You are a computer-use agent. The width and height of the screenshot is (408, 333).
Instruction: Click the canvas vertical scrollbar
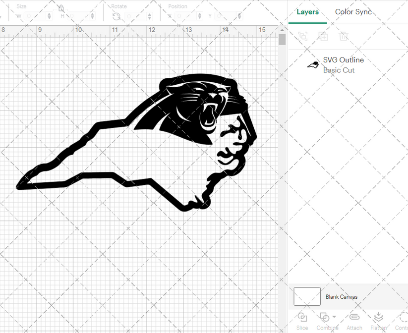pos(282,40)
